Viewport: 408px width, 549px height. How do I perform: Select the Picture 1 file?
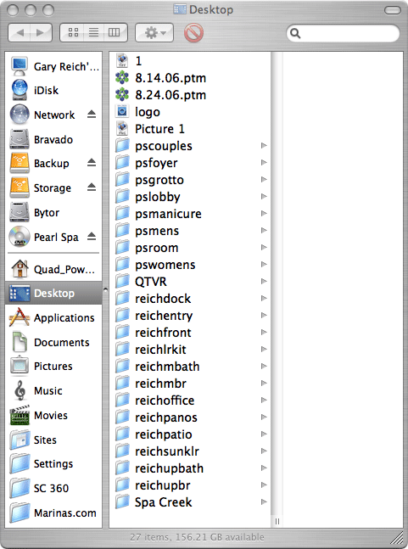[x=190, y=129]
